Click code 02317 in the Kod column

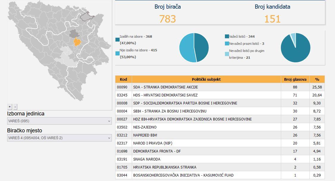(x=122, y=143)
